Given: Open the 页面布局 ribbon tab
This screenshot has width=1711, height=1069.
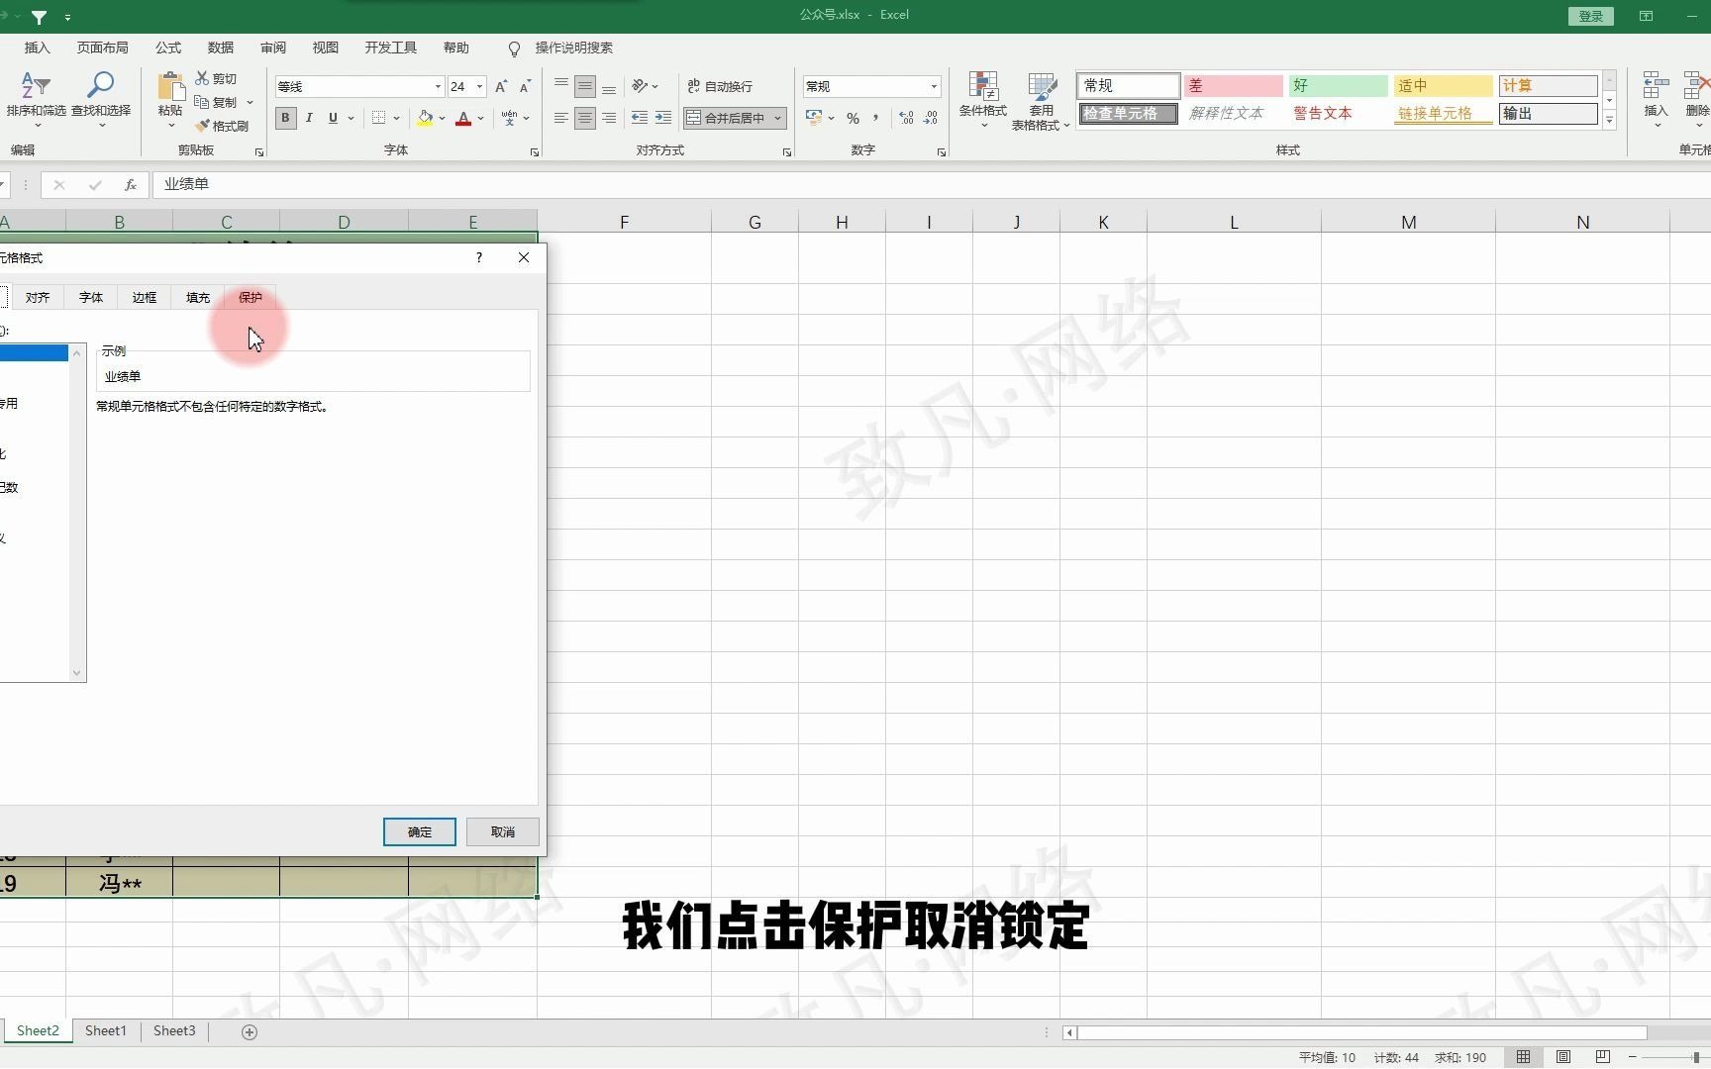Looking at the screenshot, I should coord(103,48).
